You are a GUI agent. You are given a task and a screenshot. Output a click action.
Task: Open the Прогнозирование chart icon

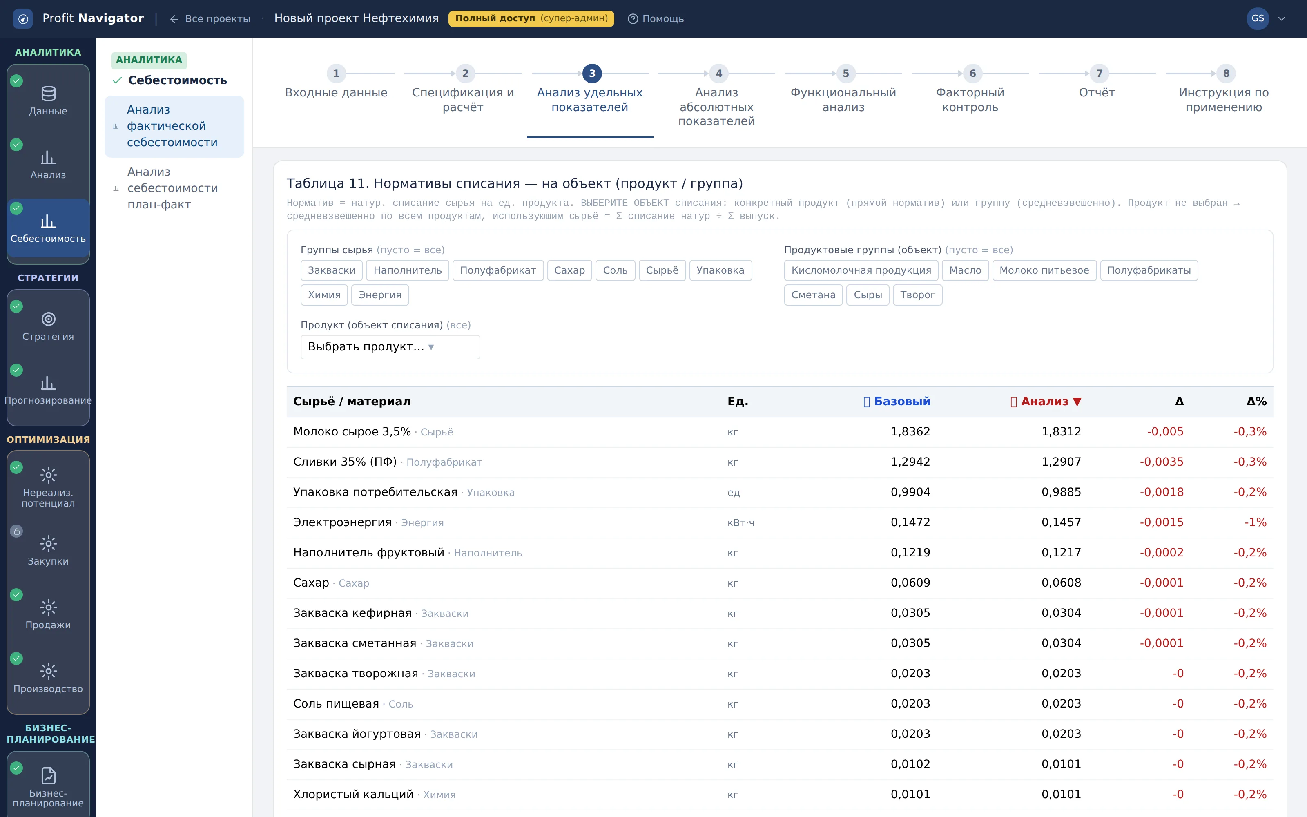(x=48, y=383)
